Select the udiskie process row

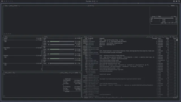click(129, 67)
